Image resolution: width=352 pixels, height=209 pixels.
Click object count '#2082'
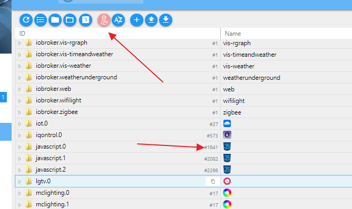pos(211,159)
